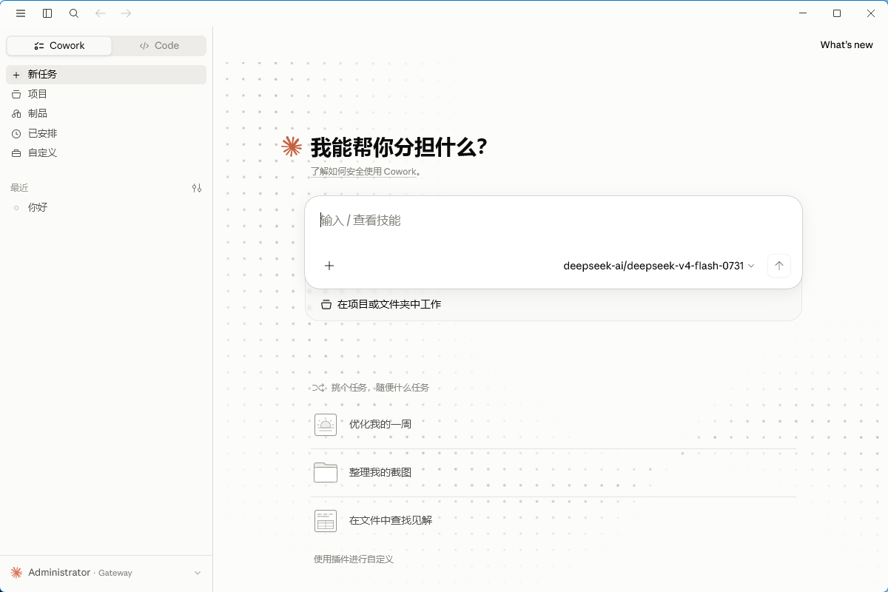
Task: Click the filter icon beside 最近
Action: tap(197, 188)
